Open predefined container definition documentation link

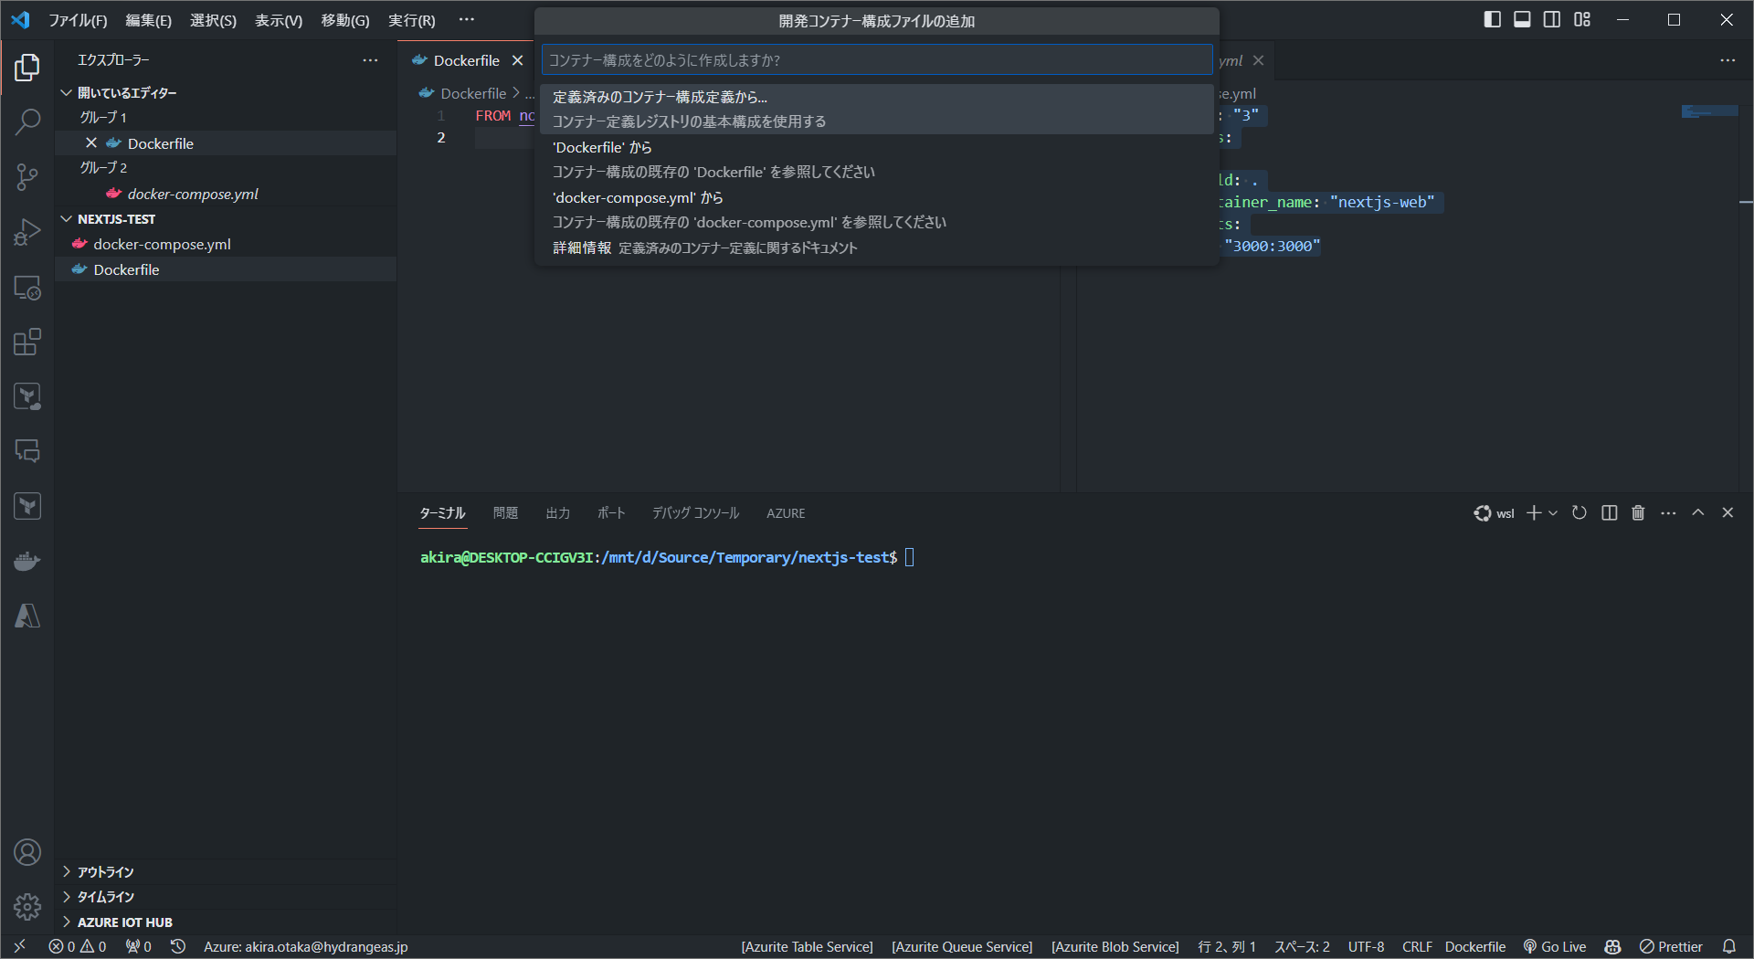click(877, 248)
